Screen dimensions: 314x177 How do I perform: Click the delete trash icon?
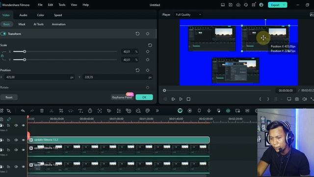point(42,111)
